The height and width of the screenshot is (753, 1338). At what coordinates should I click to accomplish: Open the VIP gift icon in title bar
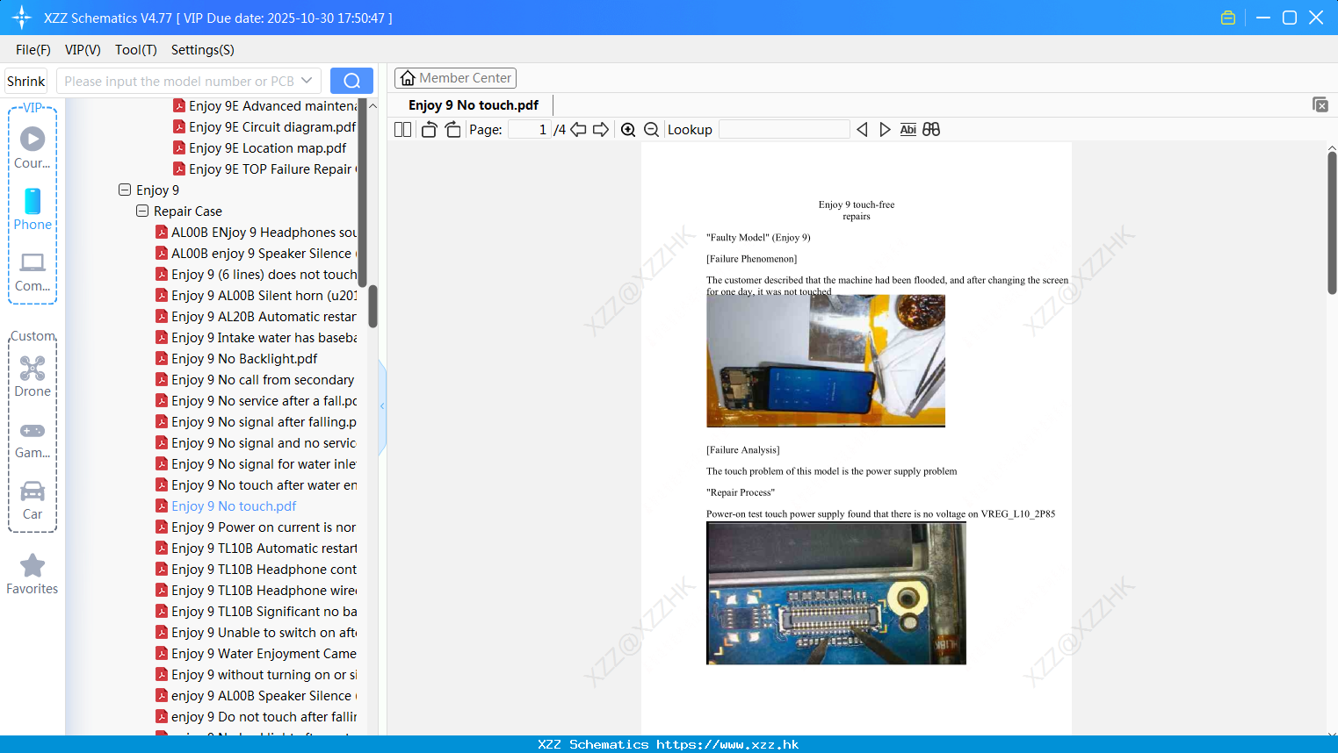1228,18
